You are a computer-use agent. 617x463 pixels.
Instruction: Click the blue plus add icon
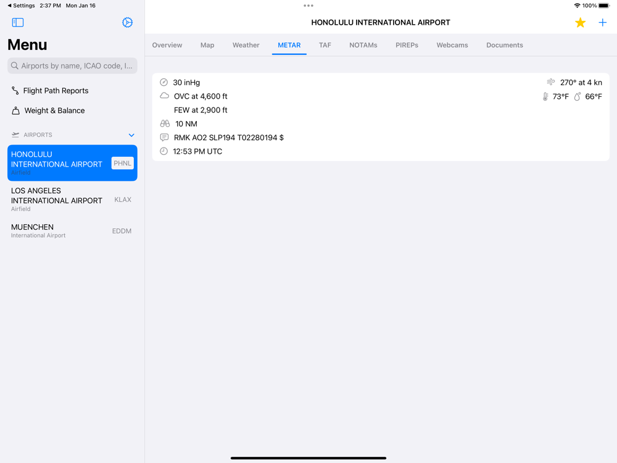click(602, 22)
